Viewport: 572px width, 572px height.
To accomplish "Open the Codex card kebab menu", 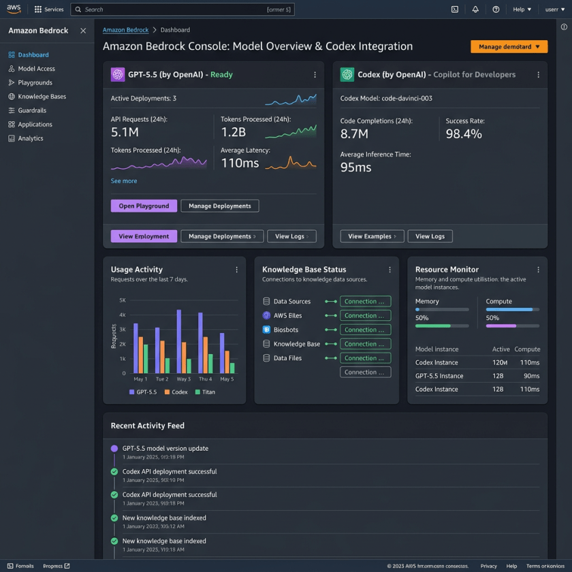I will [x=538, y=75].
